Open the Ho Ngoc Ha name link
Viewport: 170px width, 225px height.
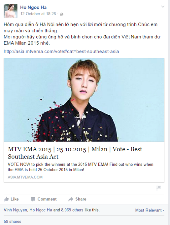(x=33, y=7)
